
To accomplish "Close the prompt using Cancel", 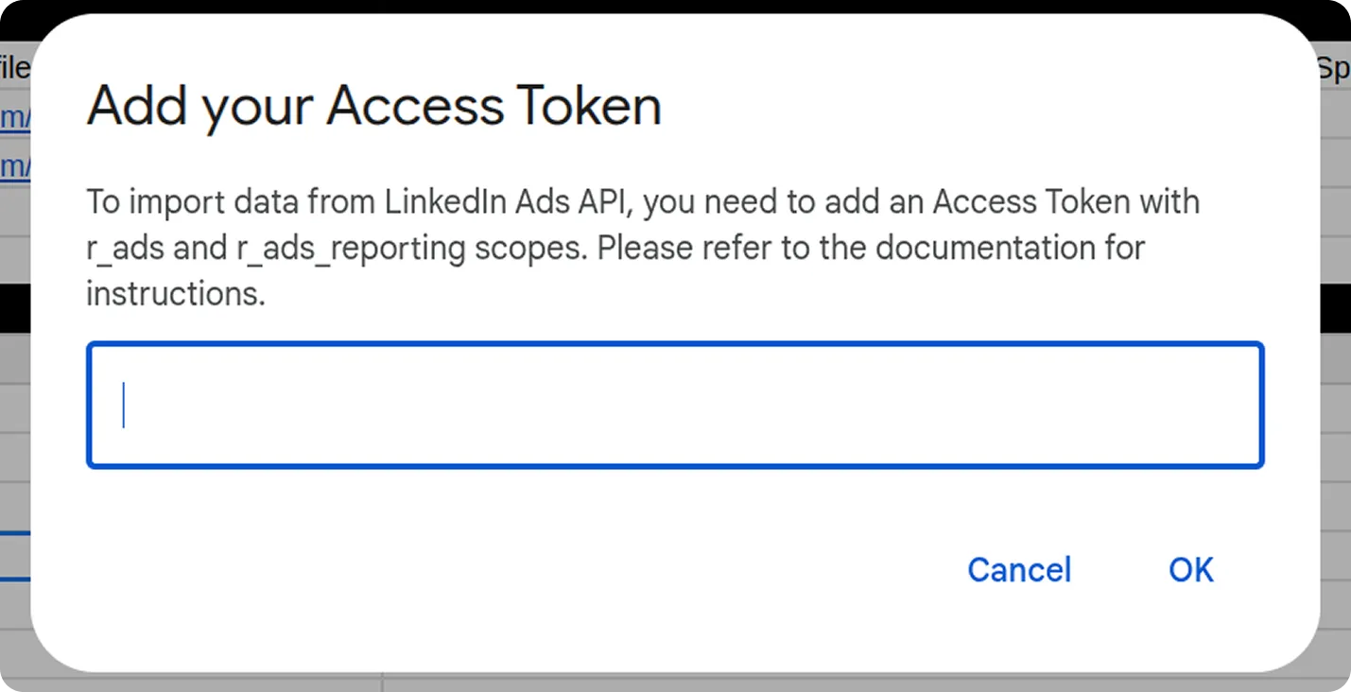I will coord(1018,569).
